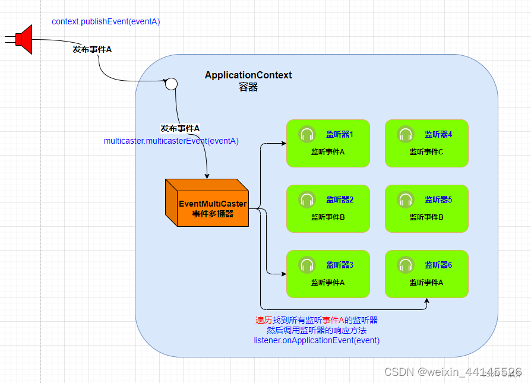Select 监听事件A text in the 监听器1 box
The height and width of the screenshot is (383, 531).
click(x=328, y=152)
